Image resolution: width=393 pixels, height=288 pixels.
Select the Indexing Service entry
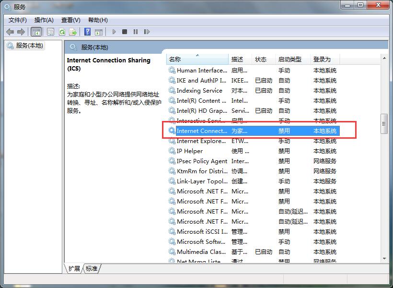pyautogui.click(x=198, y=90)
